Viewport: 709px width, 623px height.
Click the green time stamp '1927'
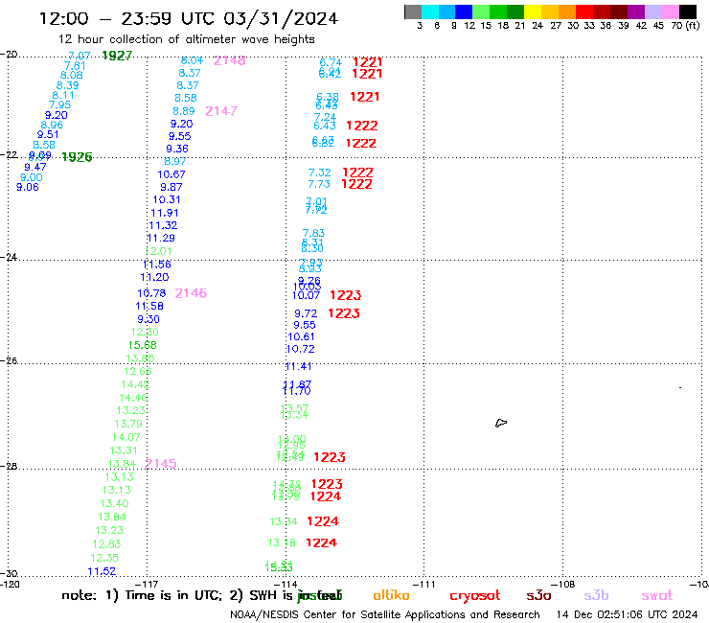[x=117, y=56]
